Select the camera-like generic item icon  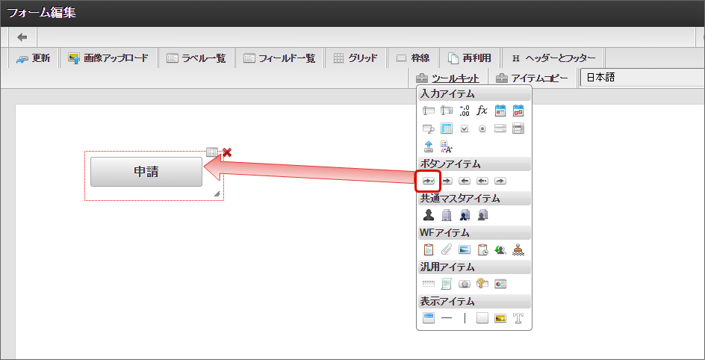[x=465, y=284]
